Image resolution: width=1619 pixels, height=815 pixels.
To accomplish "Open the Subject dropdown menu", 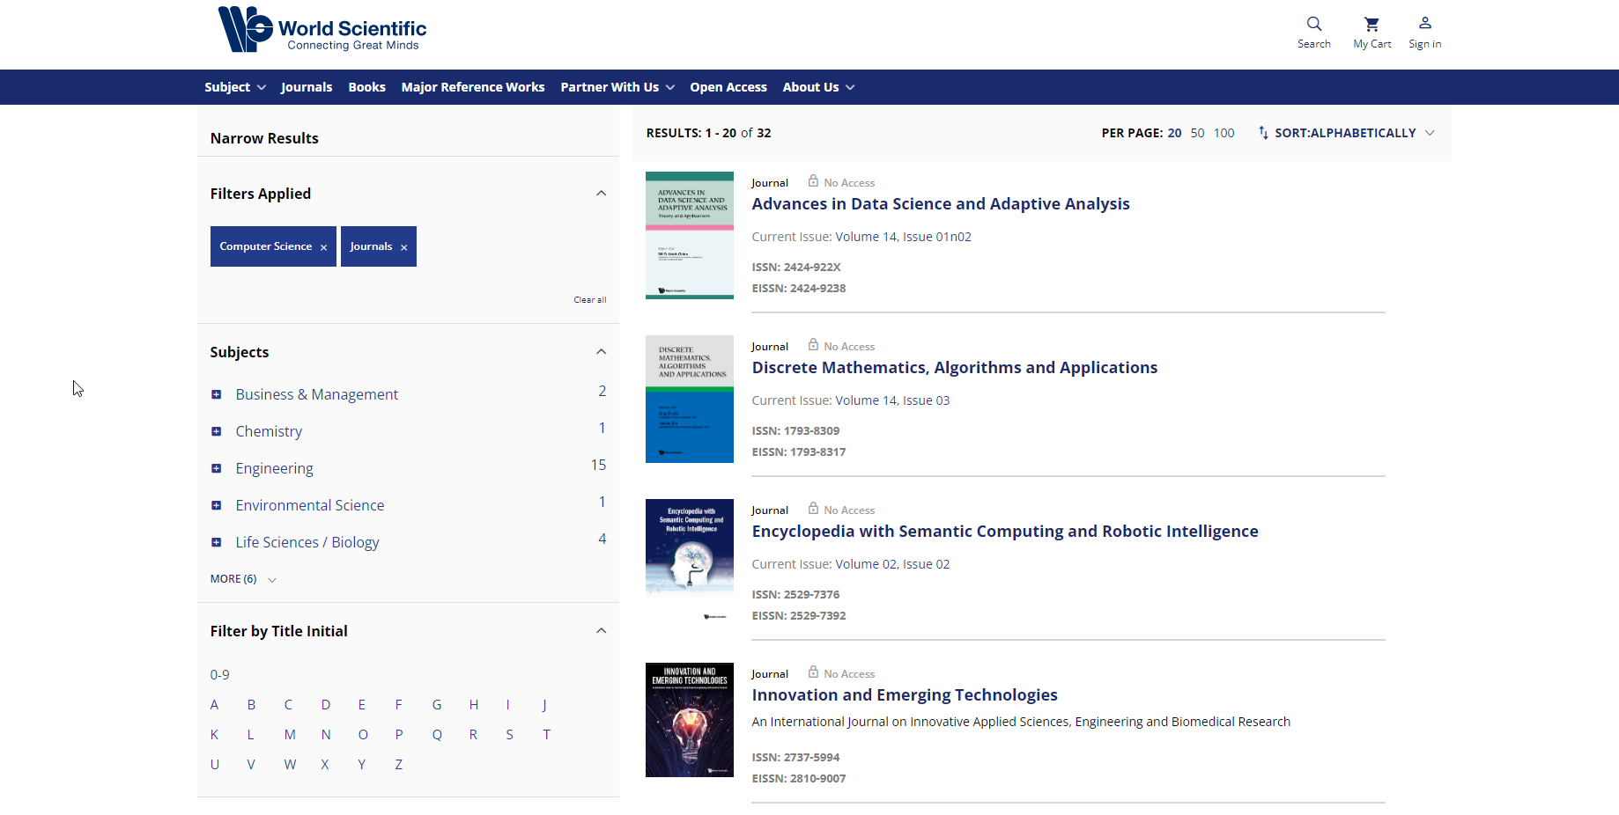I will (x=234, y=87).
